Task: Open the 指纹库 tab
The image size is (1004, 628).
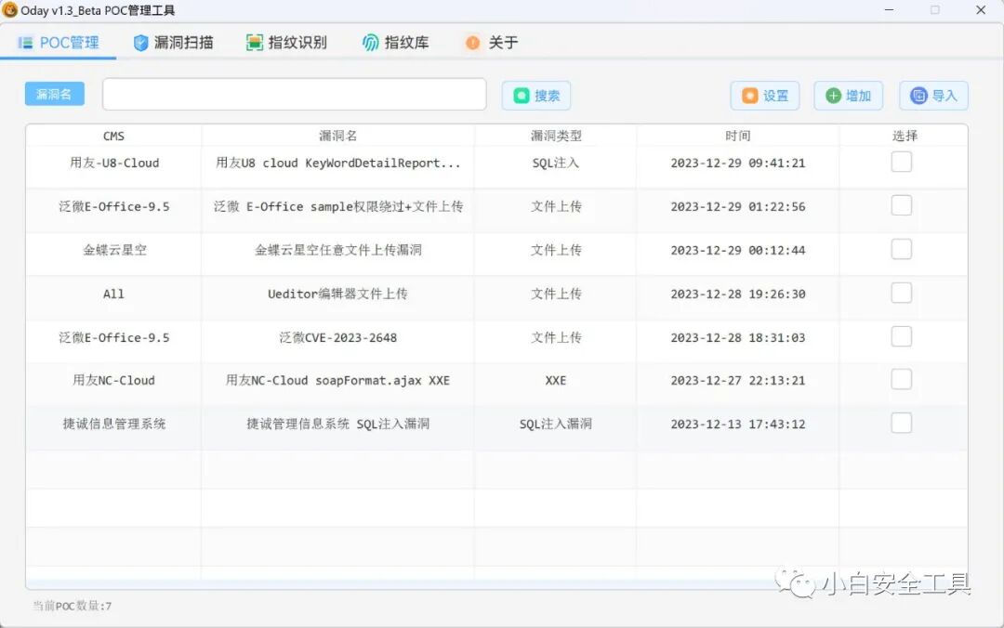Action: pyautogui.click(x=395, y=43)
